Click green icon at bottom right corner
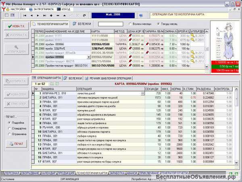Image resolution: width=242 pixels, height=182 pixels. pyautogui.click(x=236, y=174)
